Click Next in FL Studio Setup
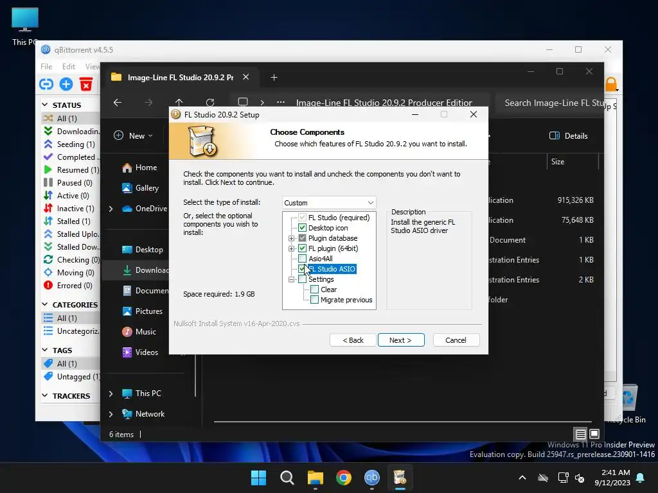658x493 pixels. (x=401, y=340)
